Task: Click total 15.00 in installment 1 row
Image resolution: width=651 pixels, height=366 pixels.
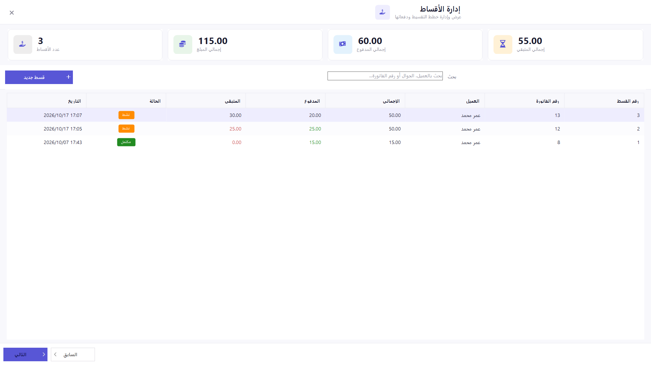Action: (395, 142)
